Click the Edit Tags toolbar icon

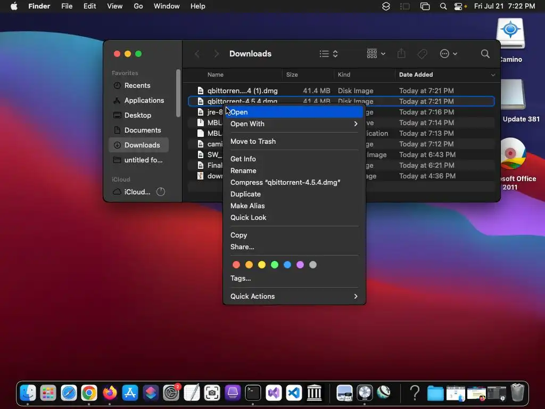pyautogui.click(x=422, y=54)
